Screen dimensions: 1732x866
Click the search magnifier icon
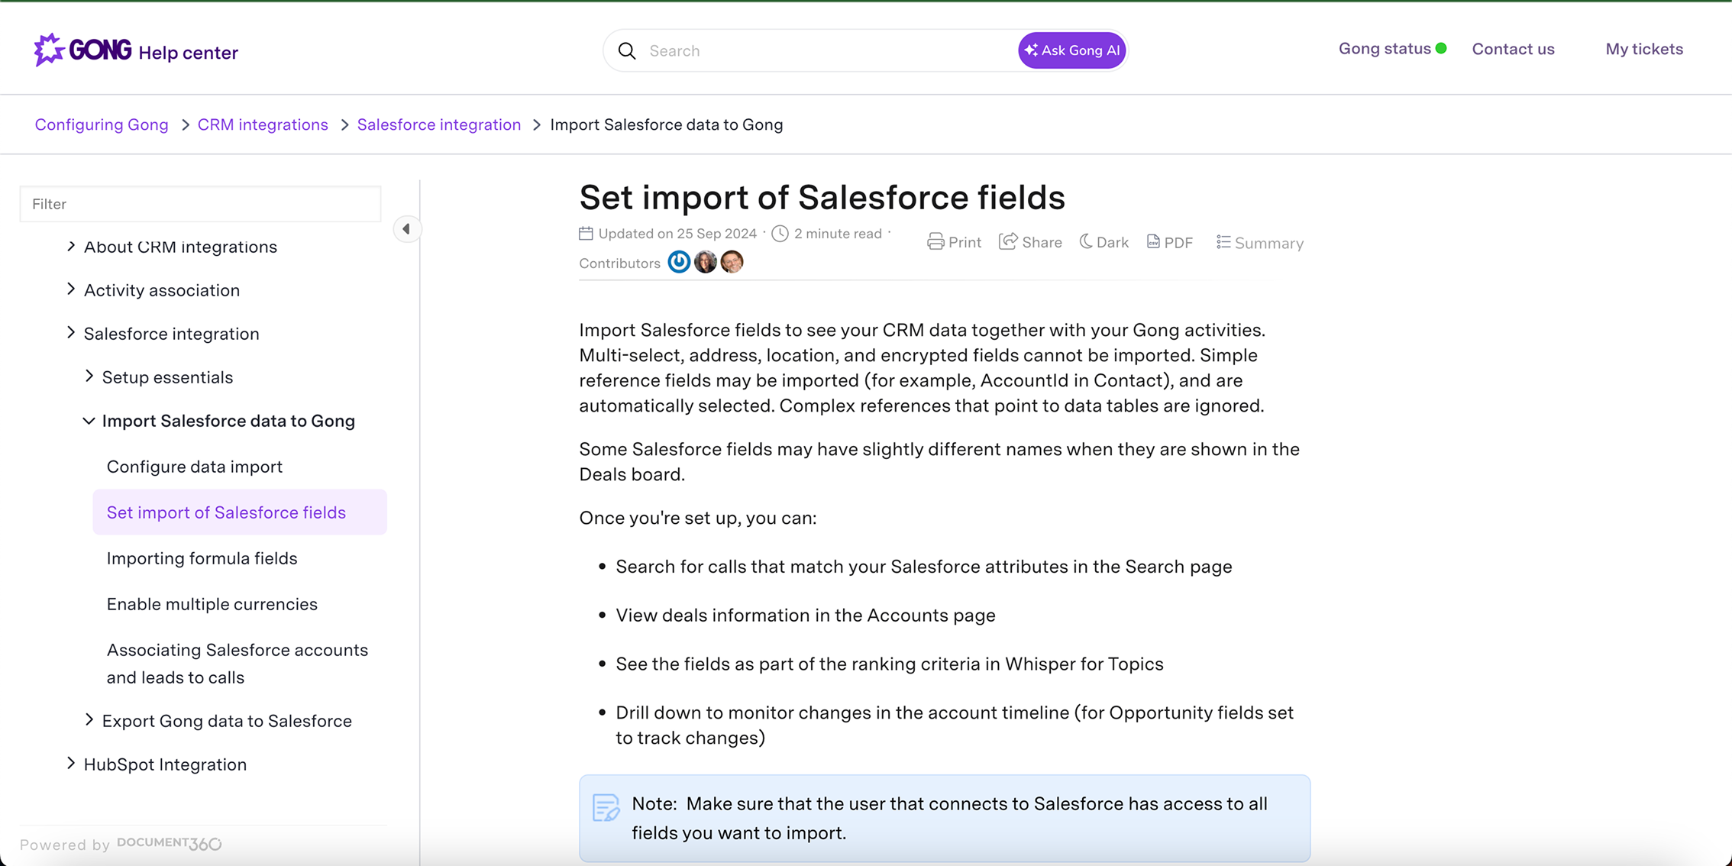click(627, 50)
